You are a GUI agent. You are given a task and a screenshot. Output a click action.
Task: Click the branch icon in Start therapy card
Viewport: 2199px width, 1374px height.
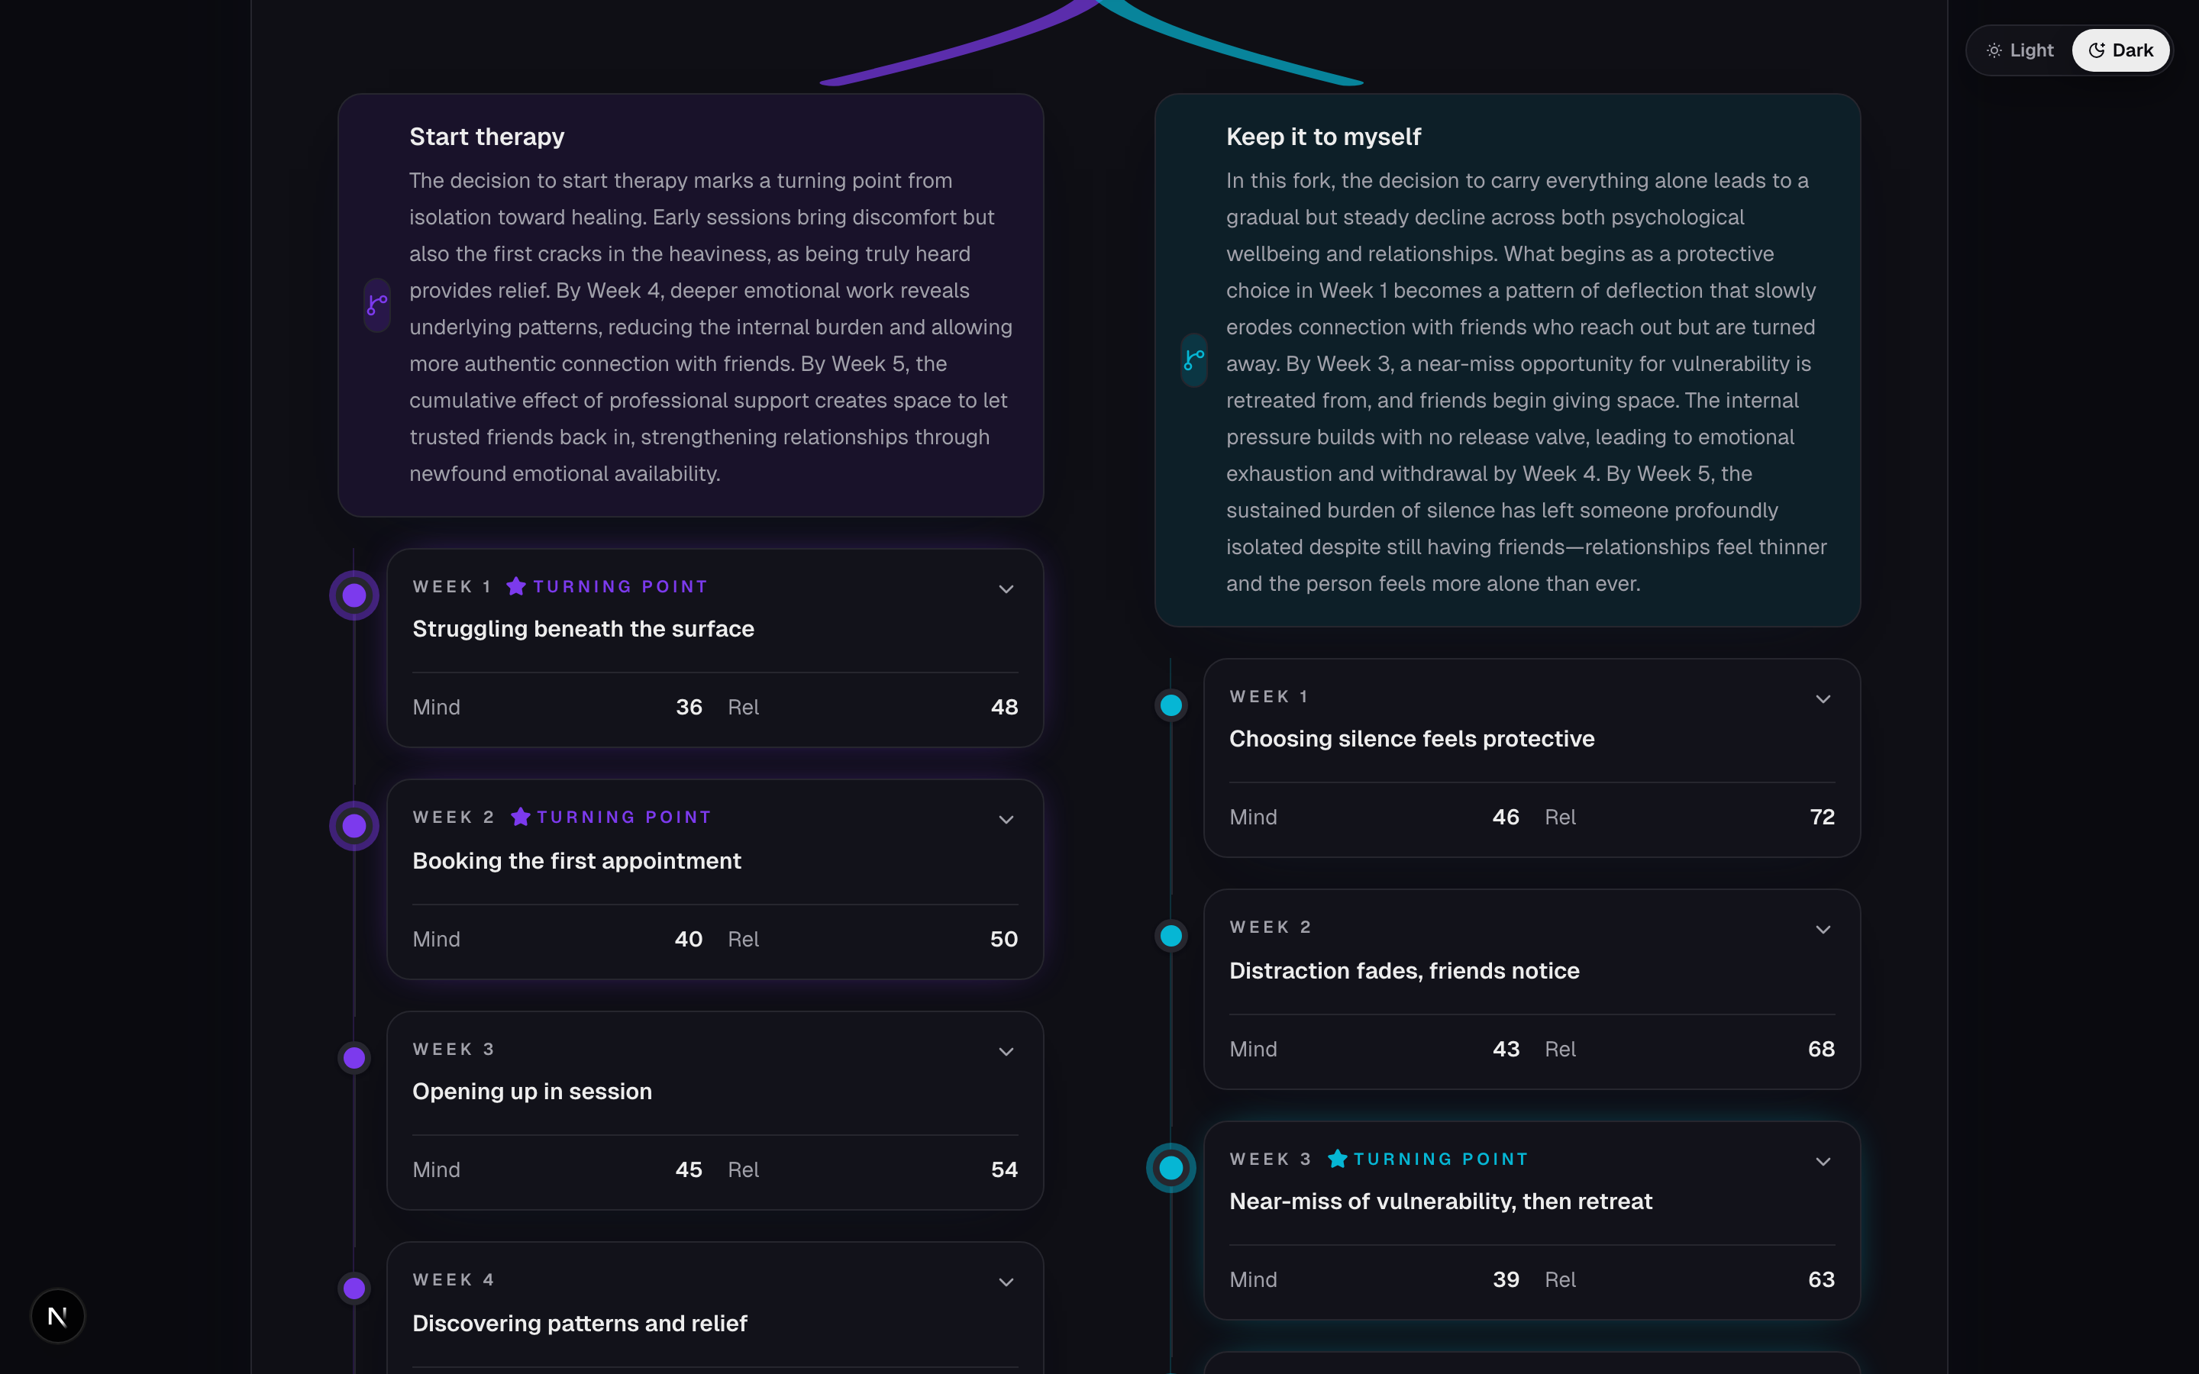(377, 305)
